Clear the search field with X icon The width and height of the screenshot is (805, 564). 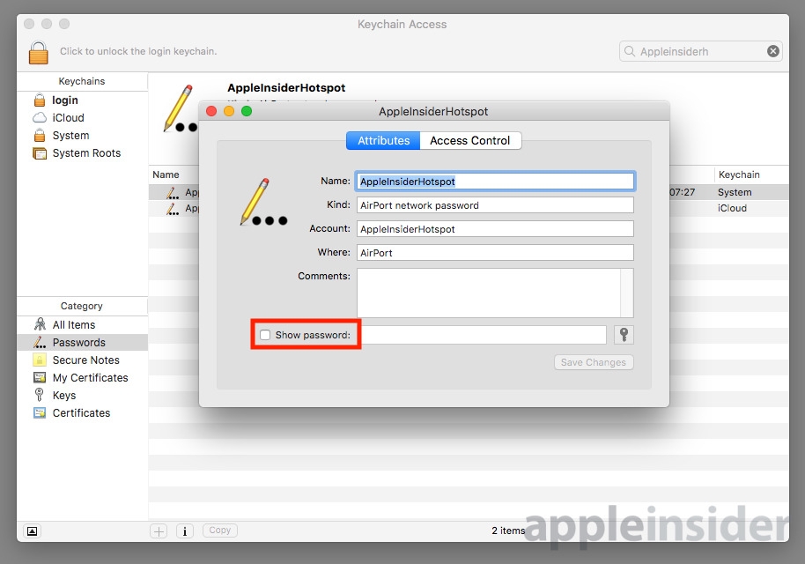[773, 51]
